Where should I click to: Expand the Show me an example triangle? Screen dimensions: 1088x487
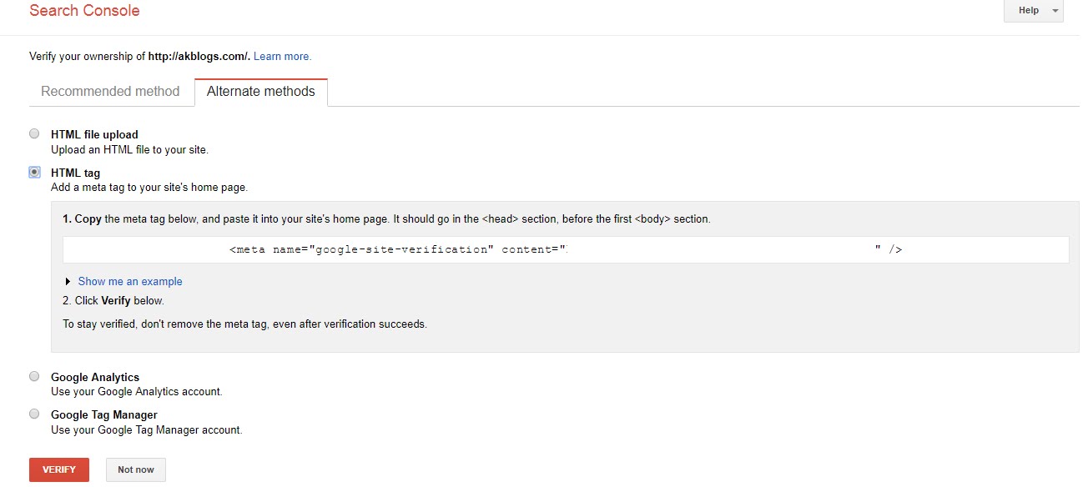[68, 282]
